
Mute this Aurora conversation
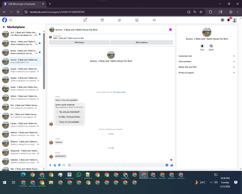point(202,46)
